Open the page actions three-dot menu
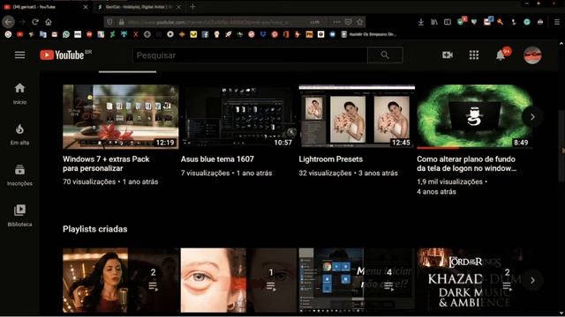The image size is (565, 317). click(x=336, y=22)
